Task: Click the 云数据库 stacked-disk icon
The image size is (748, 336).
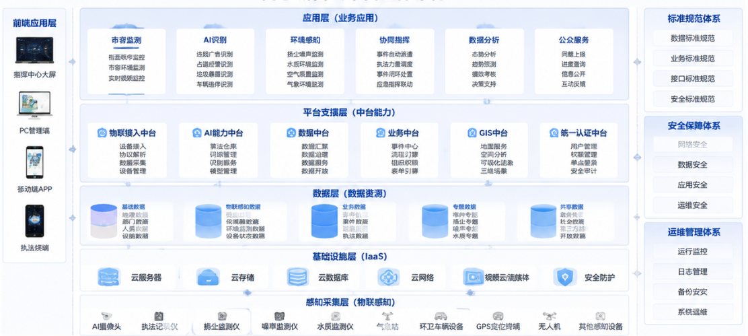Action: (298, 277)
